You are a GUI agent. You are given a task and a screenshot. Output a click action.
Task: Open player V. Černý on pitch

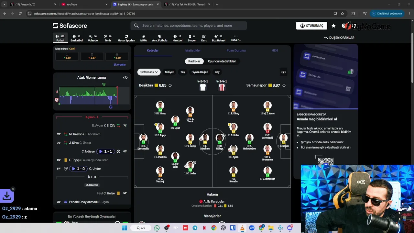190,140
